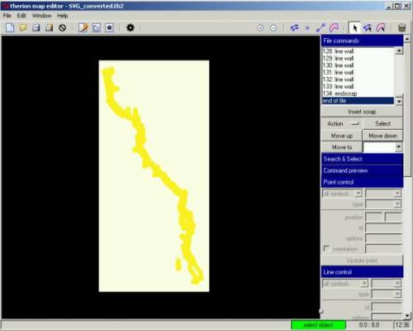
Task: Select '133: line wall' in command list
Action: coord(358,87)
